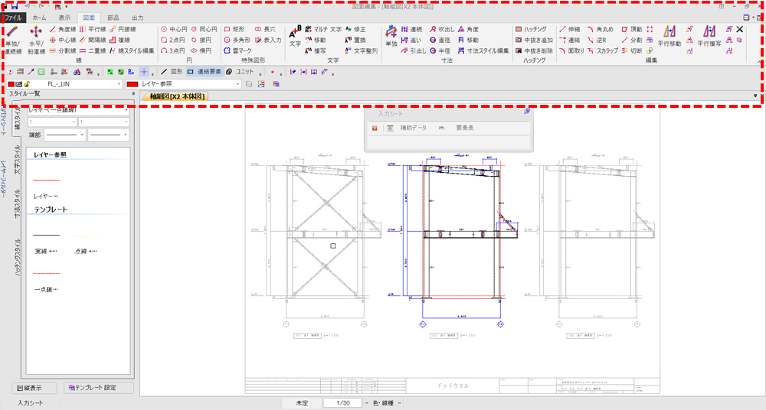Screen dimensions: 766x410
Task: Click the 縦表示 button
Action: pos(33,388)
